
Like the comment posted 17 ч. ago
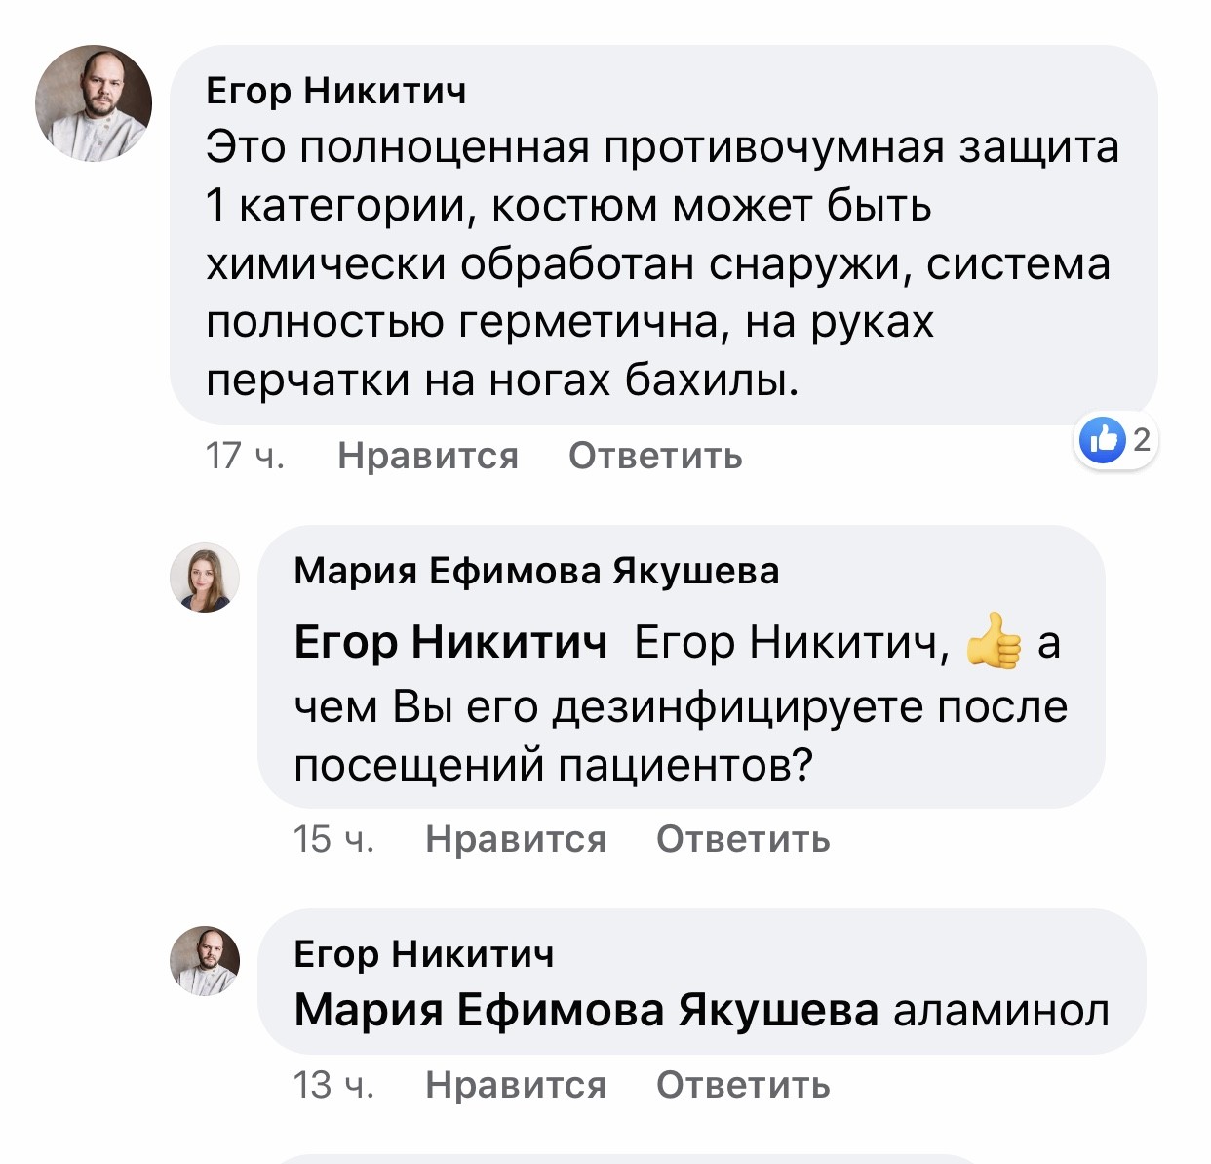427,456
